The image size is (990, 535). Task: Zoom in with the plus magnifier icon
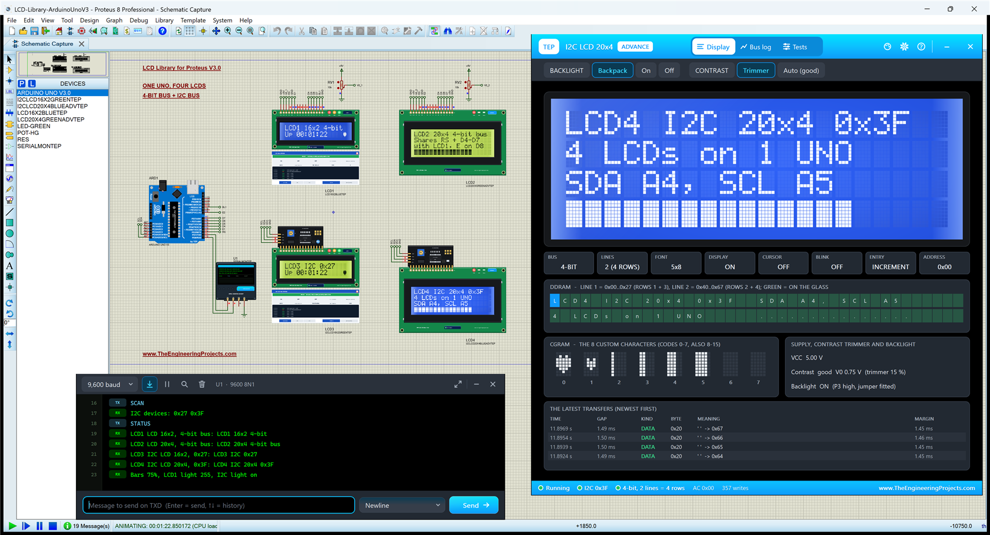pyautogui.click(x=228, y=31)
